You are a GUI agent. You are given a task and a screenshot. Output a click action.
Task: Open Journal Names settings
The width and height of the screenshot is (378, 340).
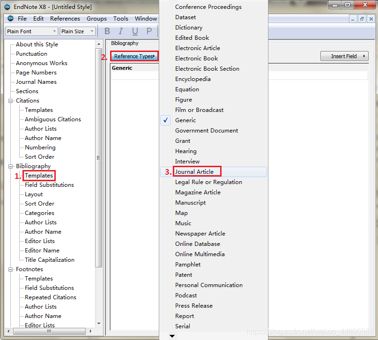(36, 82)
